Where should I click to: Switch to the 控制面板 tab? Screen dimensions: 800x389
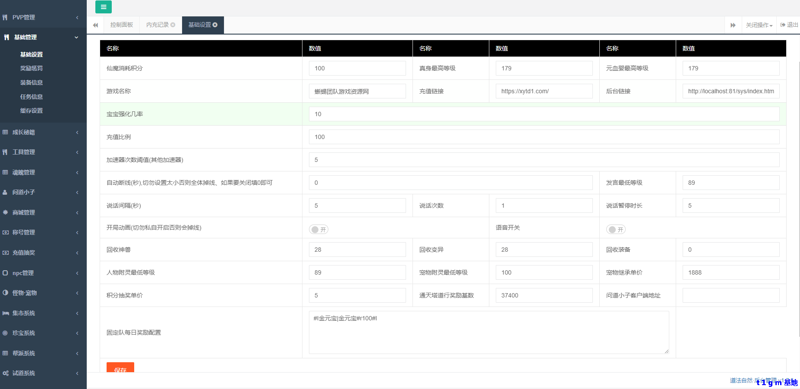(122, 25)
